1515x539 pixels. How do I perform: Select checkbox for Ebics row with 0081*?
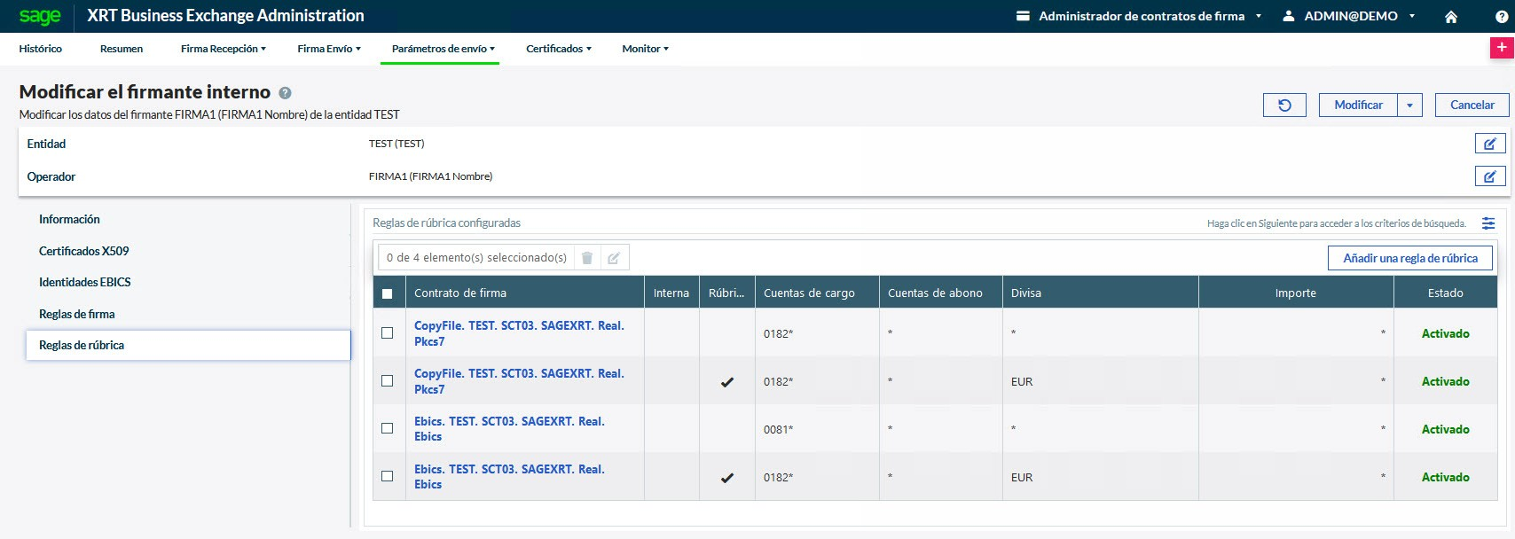(x=387, y=429)
